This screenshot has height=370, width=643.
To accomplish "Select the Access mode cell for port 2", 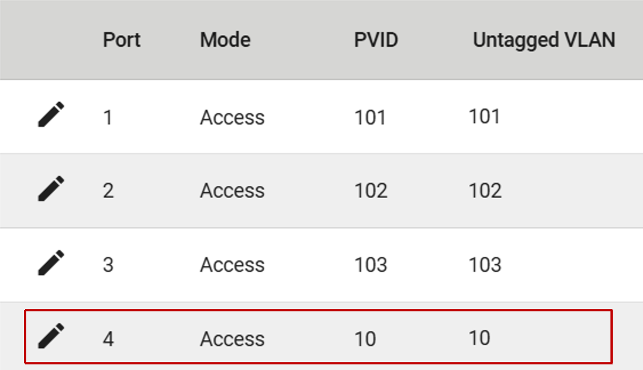I will click(x=232, y=191).
